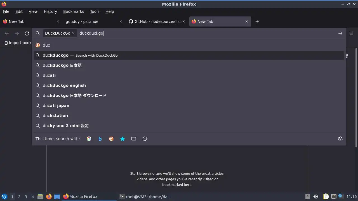This screenshot has width=358, height=201.
Task: Click the network tray icon
Action: point(333,197)
